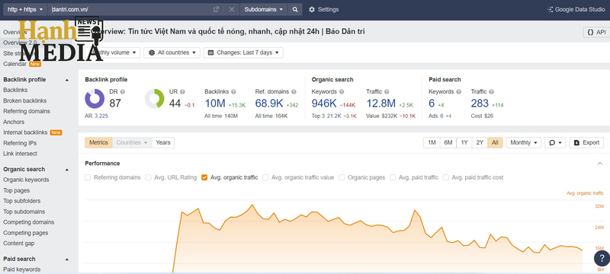Enable Organic pages checkbox
Viewport: 610px width, 274px height.
(342, 177)
